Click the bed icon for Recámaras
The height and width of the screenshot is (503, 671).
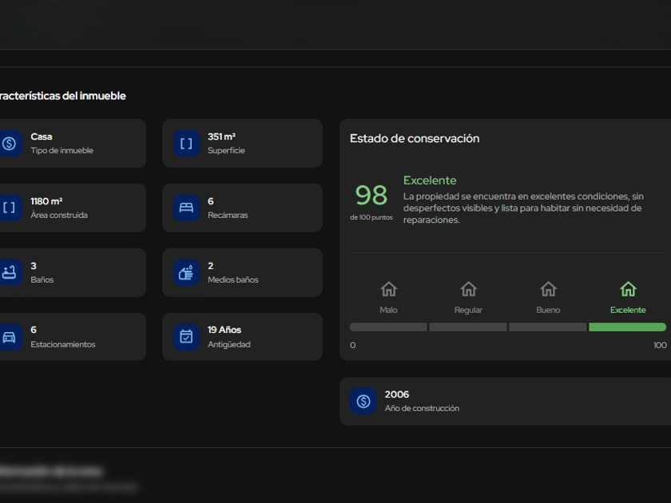[186, 208]
